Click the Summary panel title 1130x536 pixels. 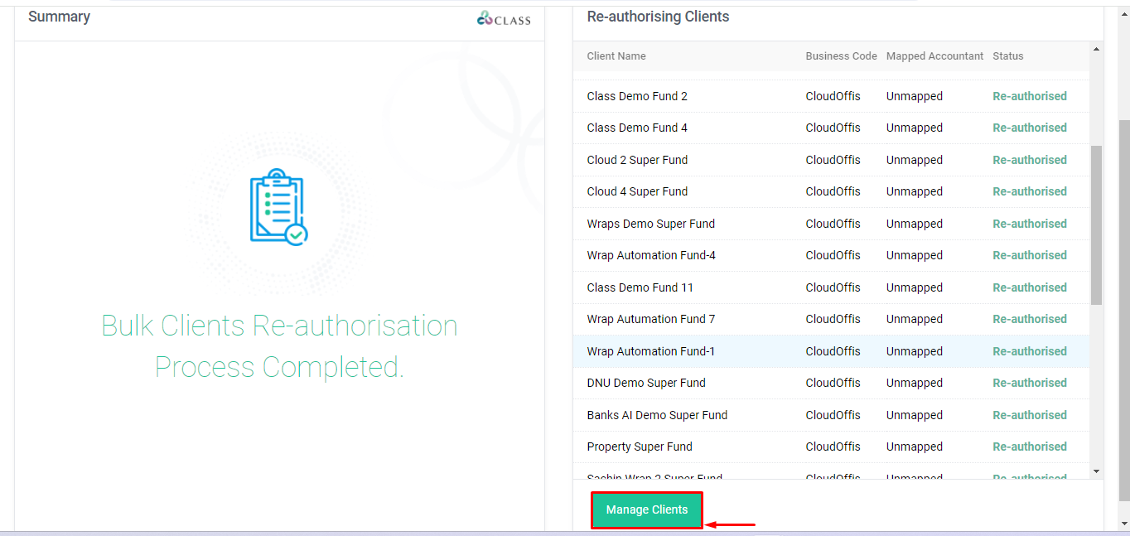59,17
